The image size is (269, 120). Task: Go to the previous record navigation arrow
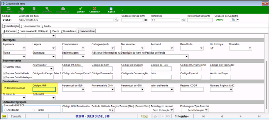coord(222,116)
